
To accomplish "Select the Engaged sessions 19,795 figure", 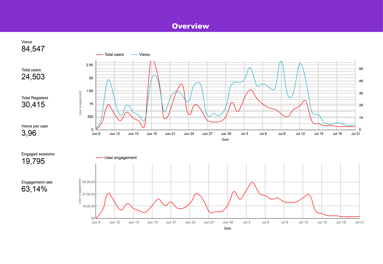I will tap(33, 161).
